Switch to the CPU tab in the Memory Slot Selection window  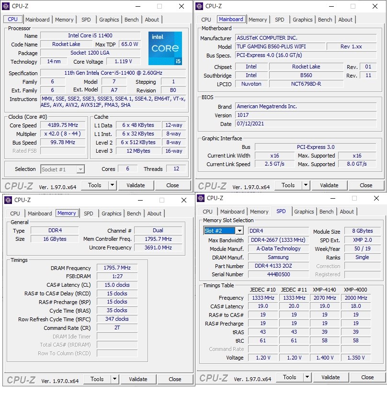(x=207, y=212)
